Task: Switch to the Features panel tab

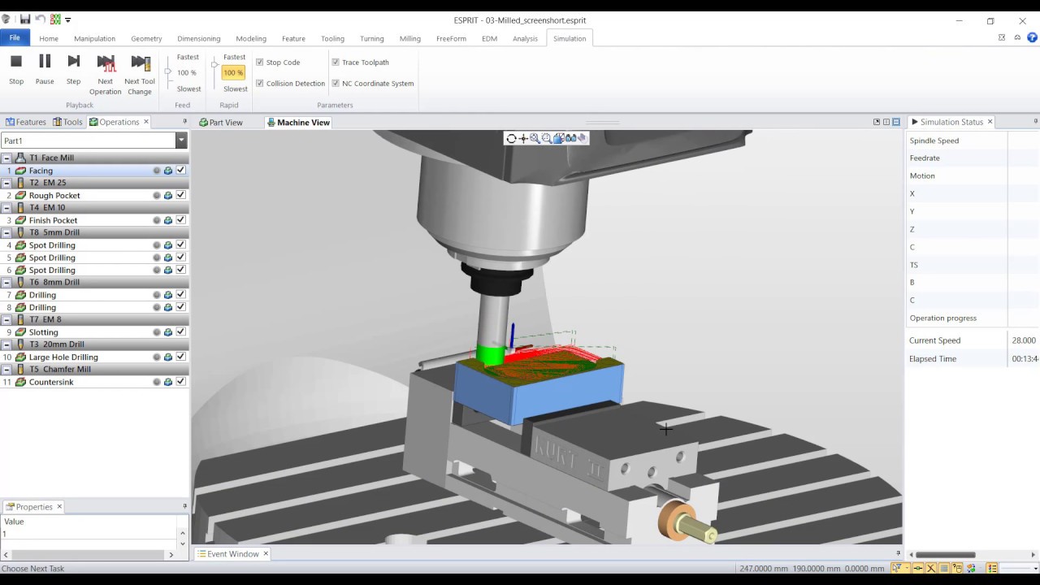Action: coord(26,122)
